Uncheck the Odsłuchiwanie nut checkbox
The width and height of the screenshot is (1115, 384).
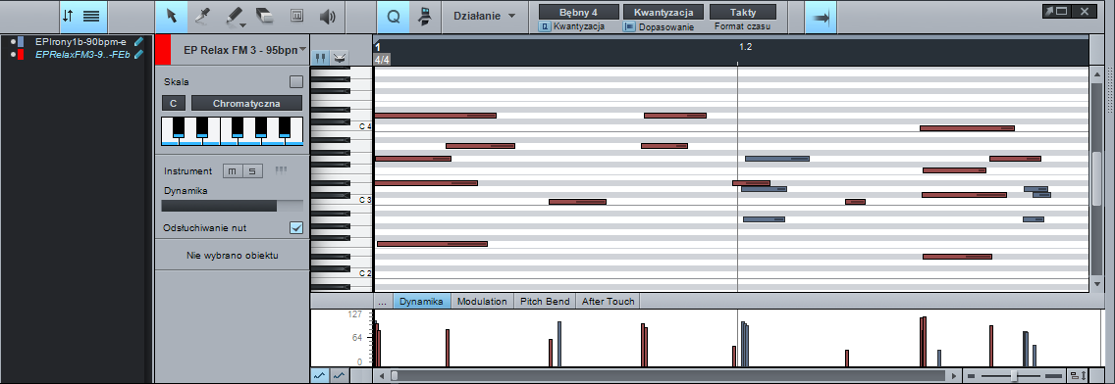tap(296, 228)
